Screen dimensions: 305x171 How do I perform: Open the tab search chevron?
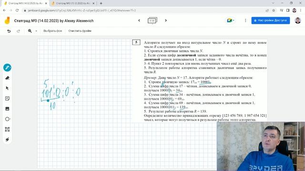pos(273,3)
